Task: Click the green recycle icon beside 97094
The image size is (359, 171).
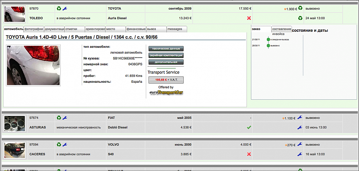Action: click(59, 144)
